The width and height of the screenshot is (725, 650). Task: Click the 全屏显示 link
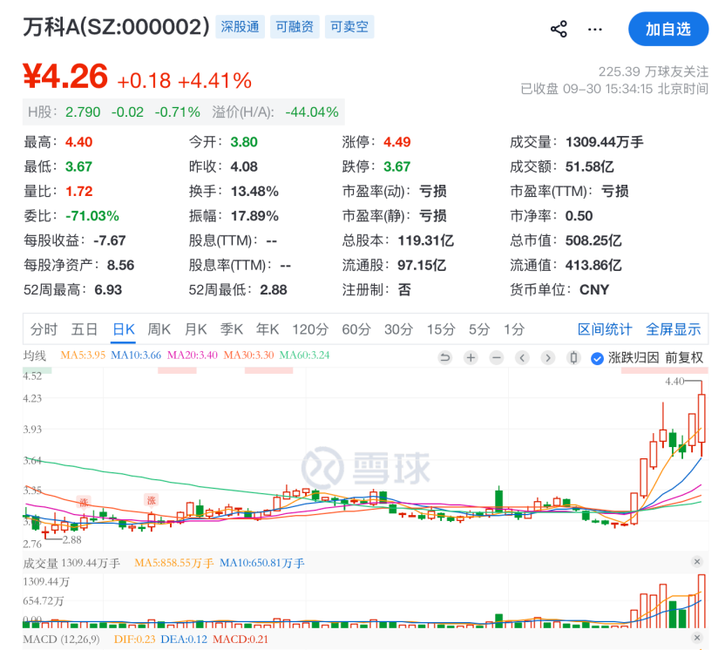point(674,329)
